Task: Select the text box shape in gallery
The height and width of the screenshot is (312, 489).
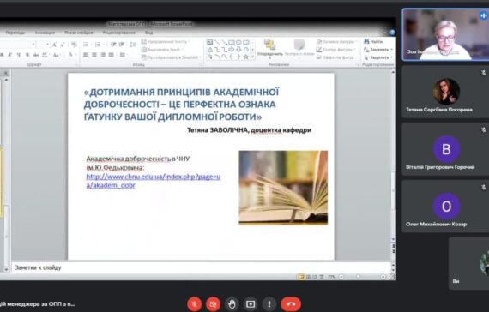Action: click(210, 42)
